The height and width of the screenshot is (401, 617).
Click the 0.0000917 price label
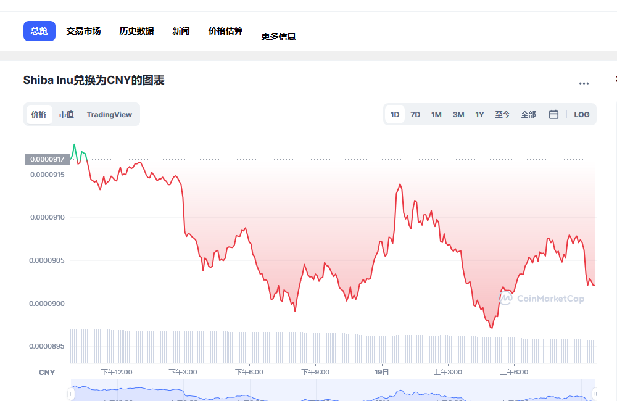[x=48, y=159]
